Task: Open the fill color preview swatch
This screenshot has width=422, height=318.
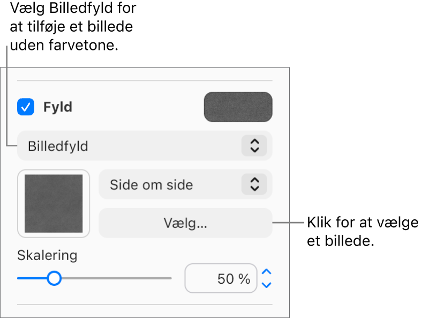Action: [238, 107]
